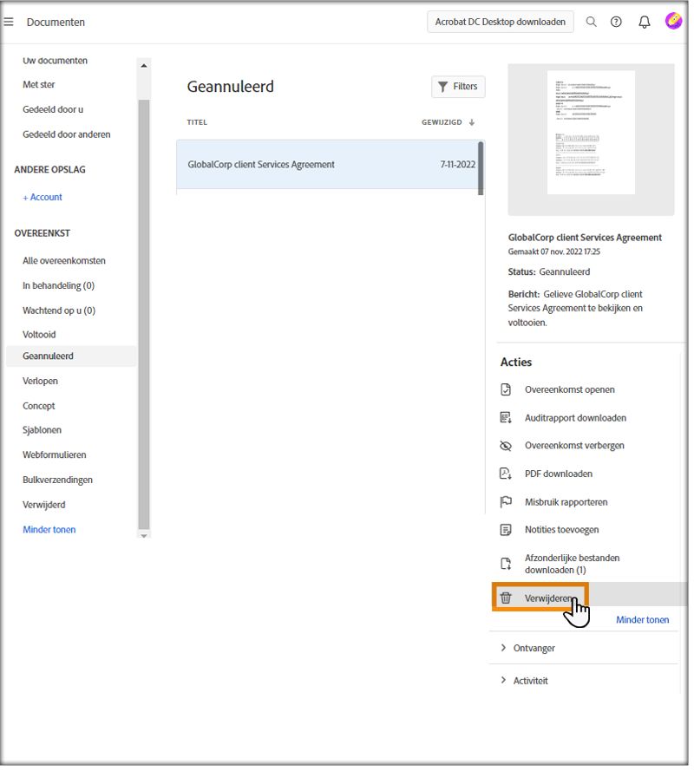Click the Verwijderen action label

(x=548, y=598)
